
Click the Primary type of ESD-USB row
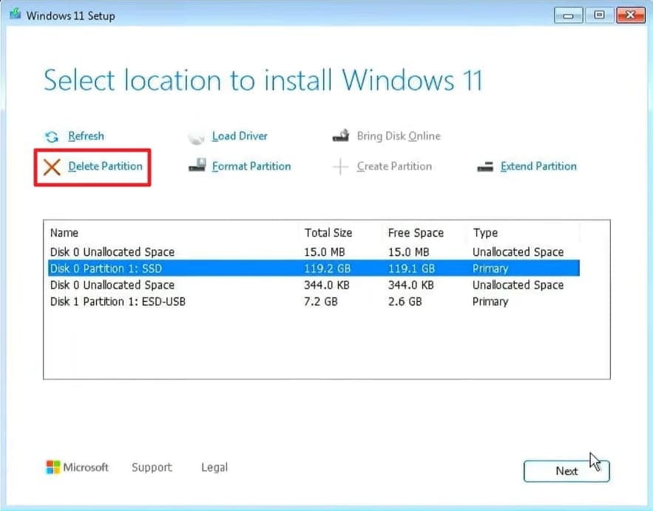click(490, 302)
